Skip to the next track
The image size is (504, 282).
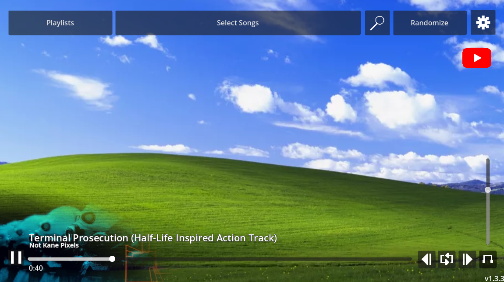pos(467,259)
